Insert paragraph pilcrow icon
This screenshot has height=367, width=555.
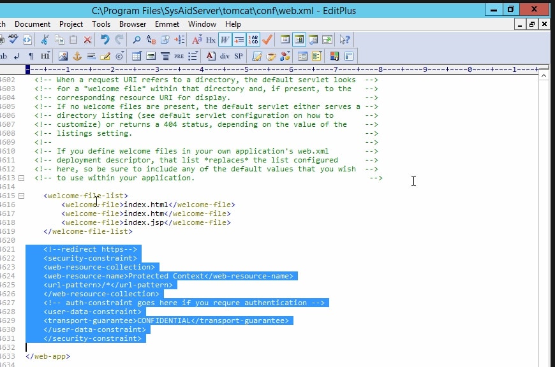(x=31, y=56)
